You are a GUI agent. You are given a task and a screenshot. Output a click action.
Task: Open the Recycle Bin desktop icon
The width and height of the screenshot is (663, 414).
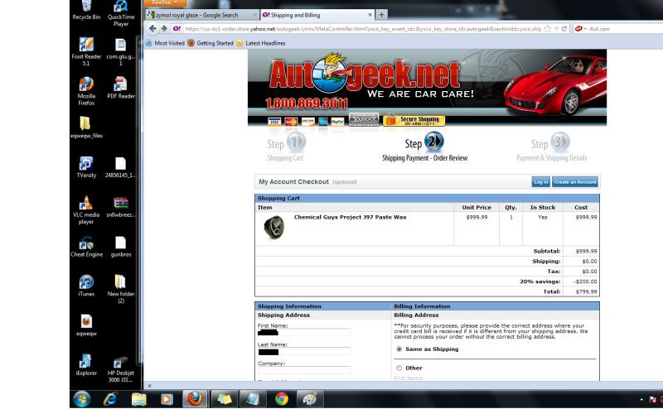point(86,10)
